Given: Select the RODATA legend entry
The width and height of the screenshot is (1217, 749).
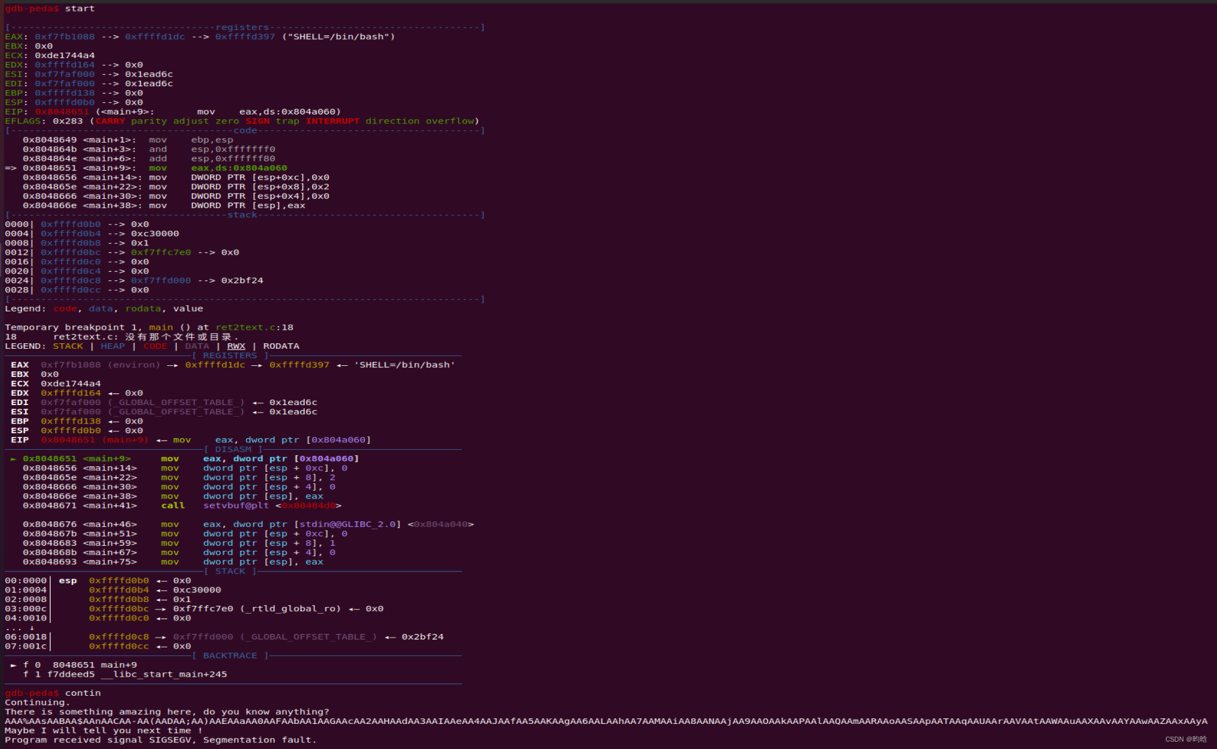Looking at the screenshot, I should coord(282,346).
